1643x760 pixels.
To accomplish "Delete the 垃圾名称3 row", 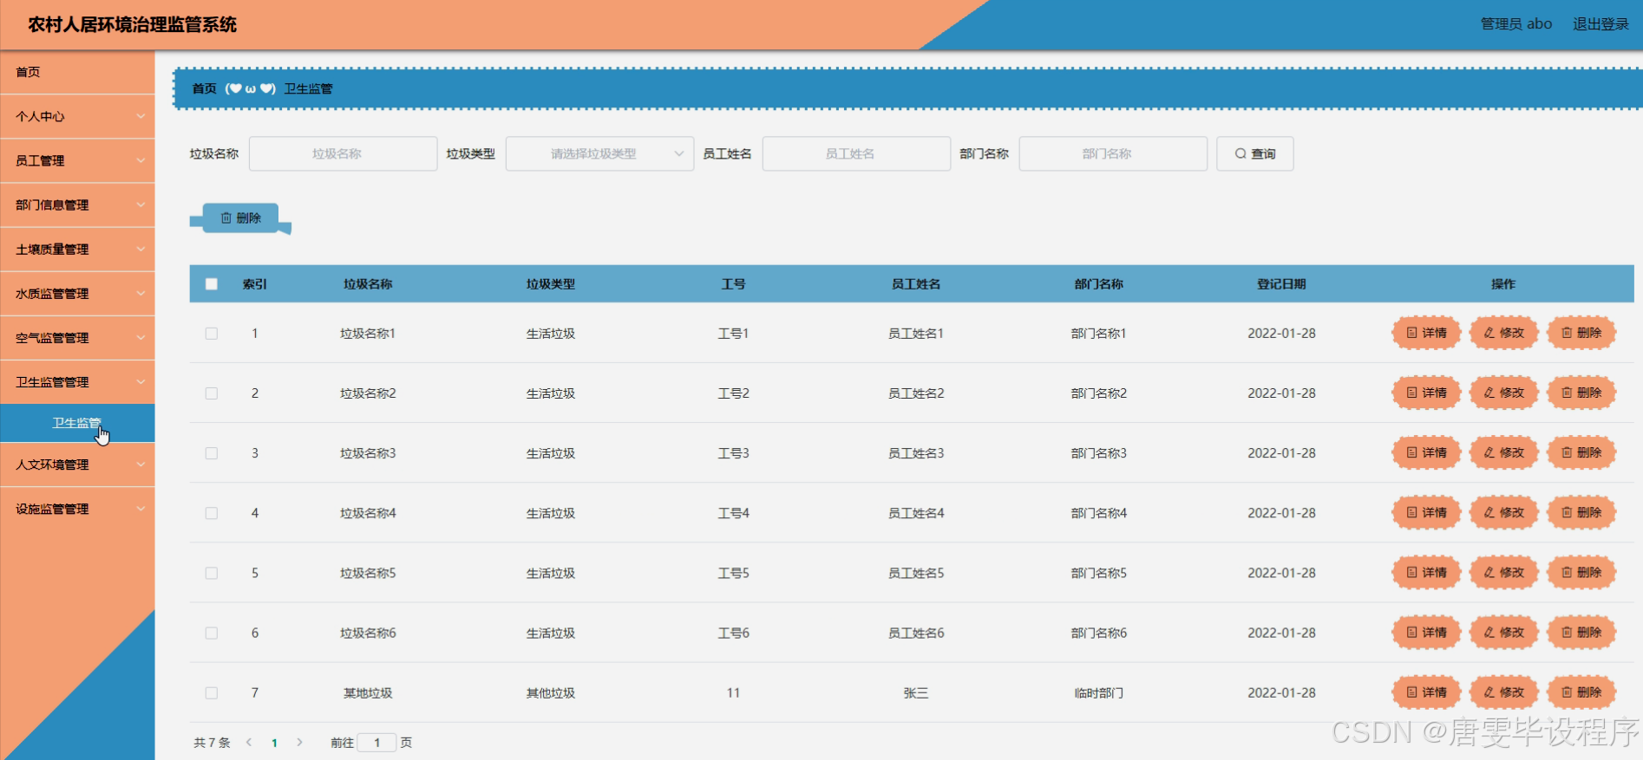I will [1581, 452].
